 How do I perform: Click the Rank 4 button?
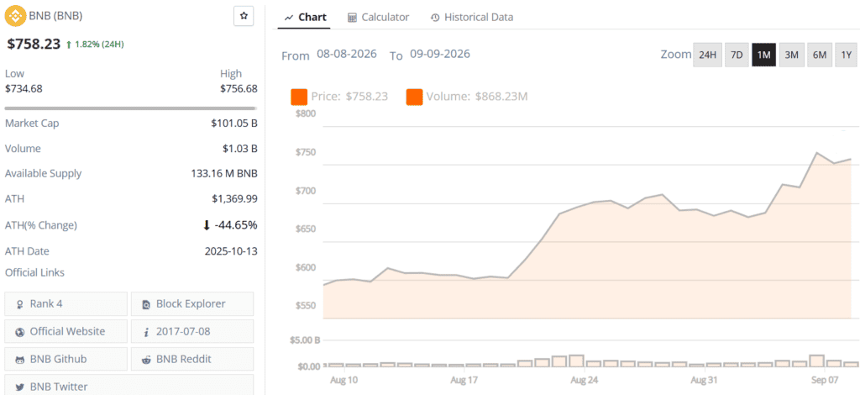(66, 303)
